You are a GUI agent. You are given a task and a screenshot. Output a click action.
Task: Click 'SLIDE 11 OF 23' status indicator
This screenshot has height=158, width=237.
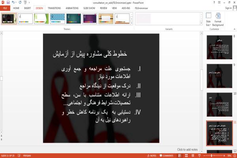[x=8, y=156]
